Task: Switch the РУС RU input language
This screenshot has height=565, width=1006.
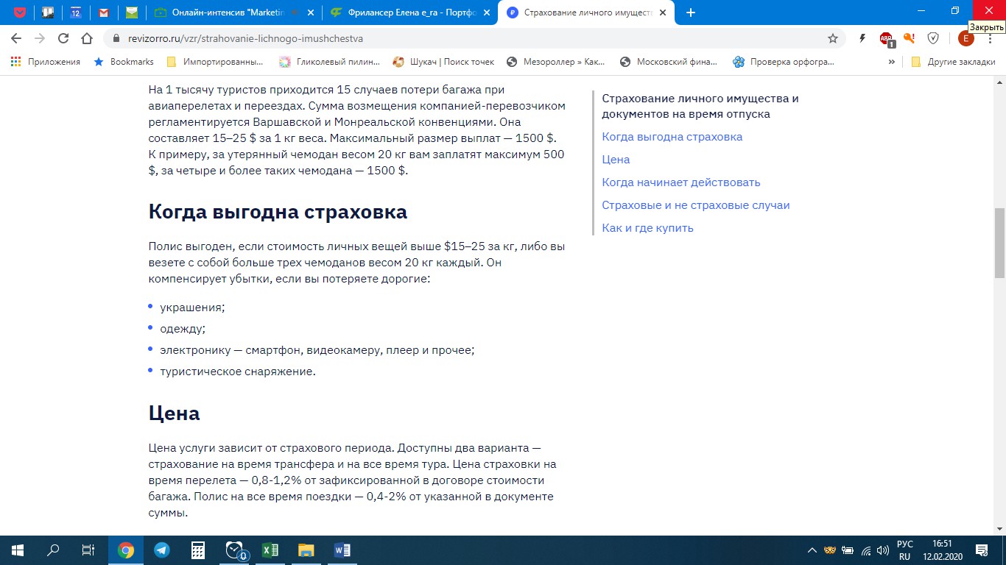Action: [x=905, y=550]
